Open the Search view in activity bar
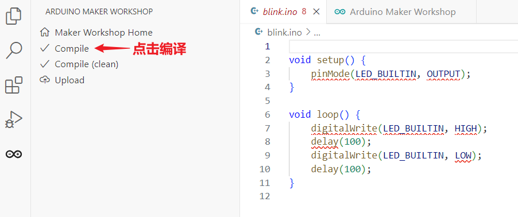Screen dimensions: 518x217 (x=14, y=51)
